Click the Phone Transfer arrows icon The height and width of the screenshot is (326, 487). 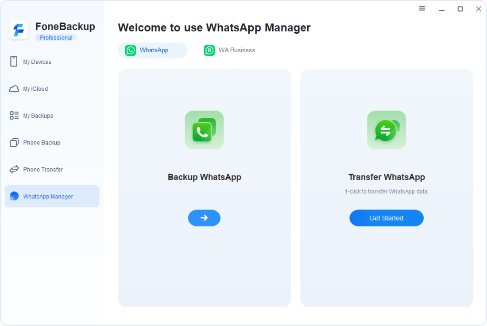[x=14, y=169]
